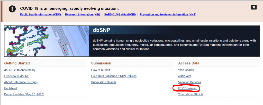
Task: Go to Submission Search
Action: [104, 82]
